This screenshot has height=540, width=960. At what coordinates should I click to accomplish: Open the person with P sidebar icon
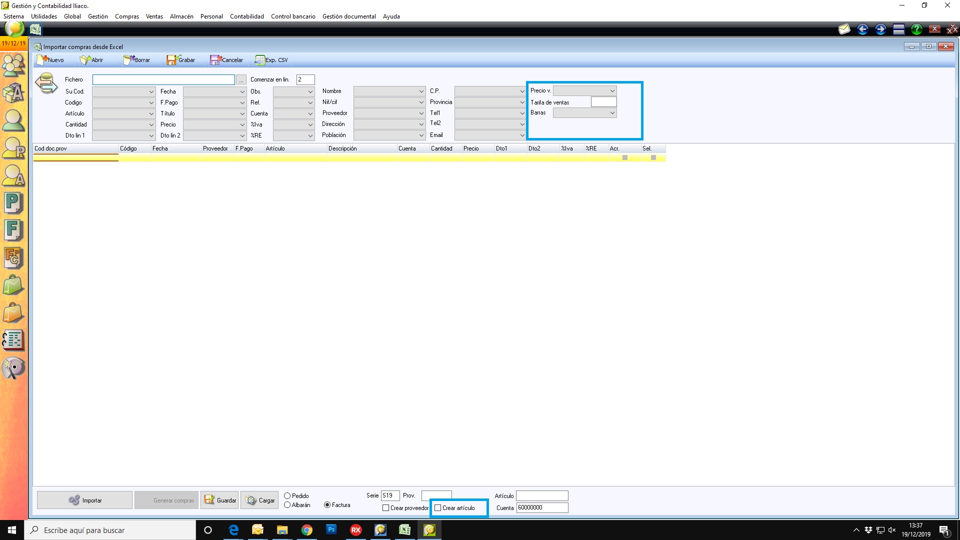[x=13, y=148]
